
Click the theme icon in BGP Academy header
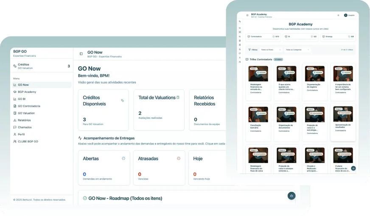tap(338, 15)
